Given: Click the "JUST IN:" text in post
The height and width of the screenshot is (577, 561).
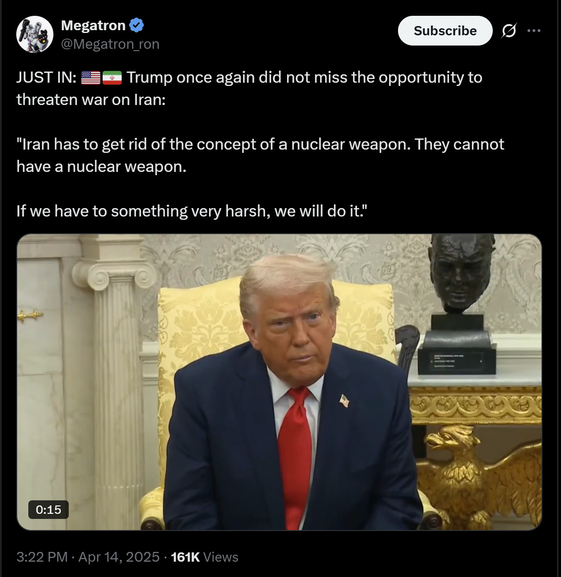Looking at the screenshot, I should click(x=46, y=78).
